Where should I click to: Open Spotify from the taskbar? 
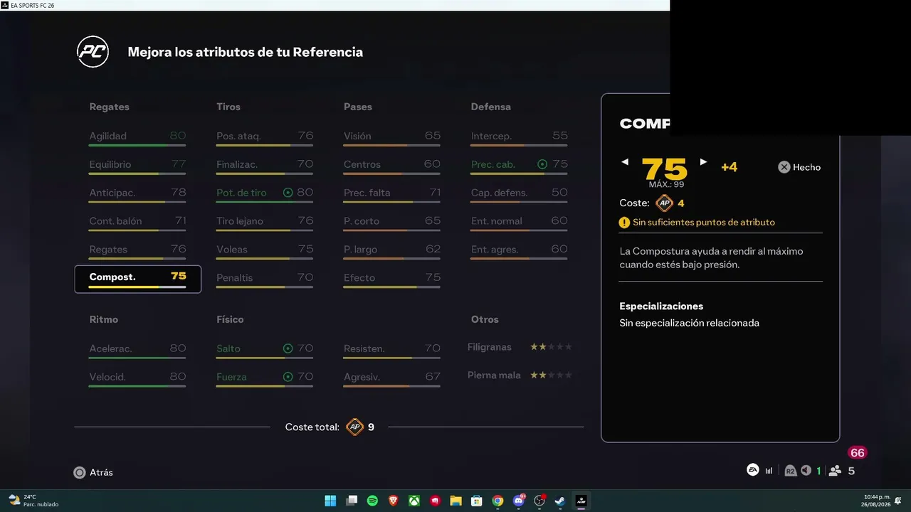coord(372,501)
